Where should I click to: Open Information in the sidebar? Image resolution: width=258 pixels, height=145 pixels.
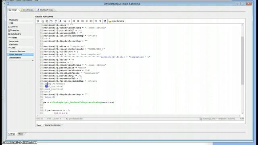coord(15,58)
